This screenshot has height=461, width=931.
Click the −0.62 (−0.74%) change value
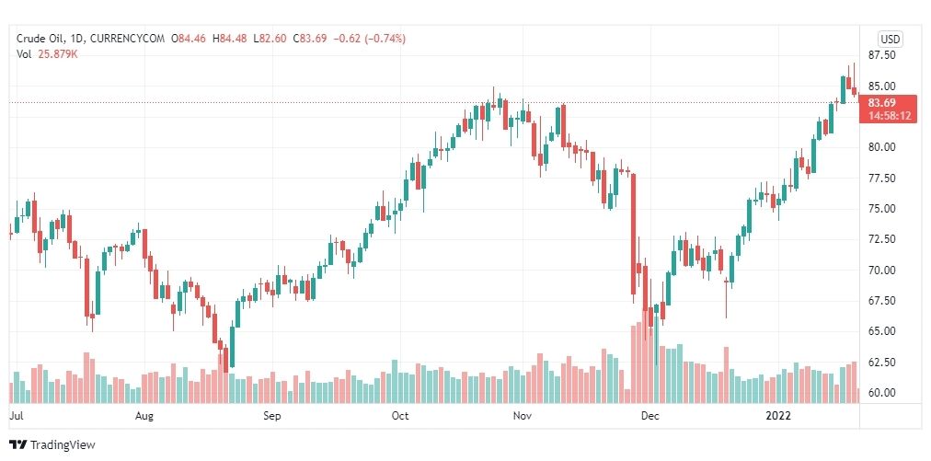[369, 39]
